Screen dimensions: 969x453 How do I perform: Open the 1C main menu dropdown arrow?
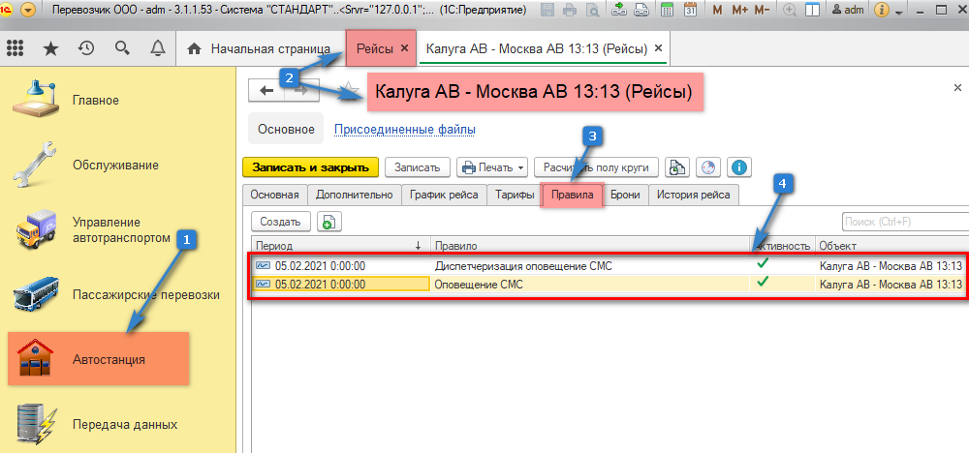tap(27, 11)
